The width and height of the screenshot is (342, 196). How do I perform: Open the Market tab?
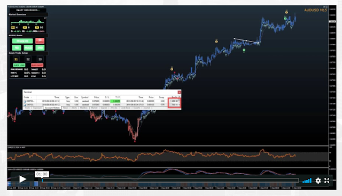94,108
